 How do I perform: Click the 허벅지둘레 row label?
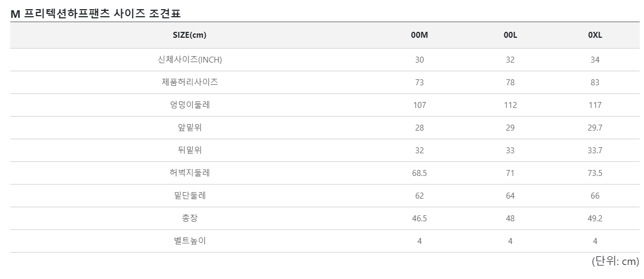point(189,173)
